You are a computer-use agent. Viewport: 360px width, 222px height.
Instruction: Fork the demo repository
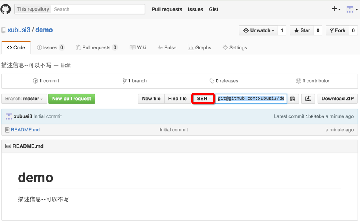337,30
